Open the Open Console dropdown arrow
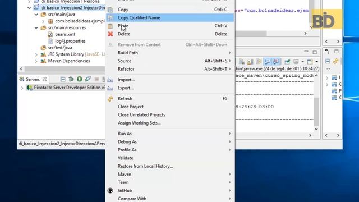This screenshot has height=202, width=359. pyautogui.click(x=316, y=62)
